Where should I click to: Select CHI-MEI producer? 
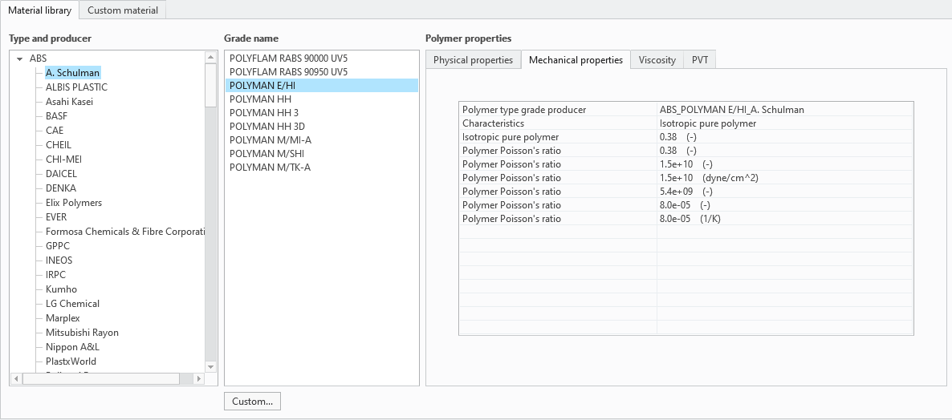click(63, 160)
